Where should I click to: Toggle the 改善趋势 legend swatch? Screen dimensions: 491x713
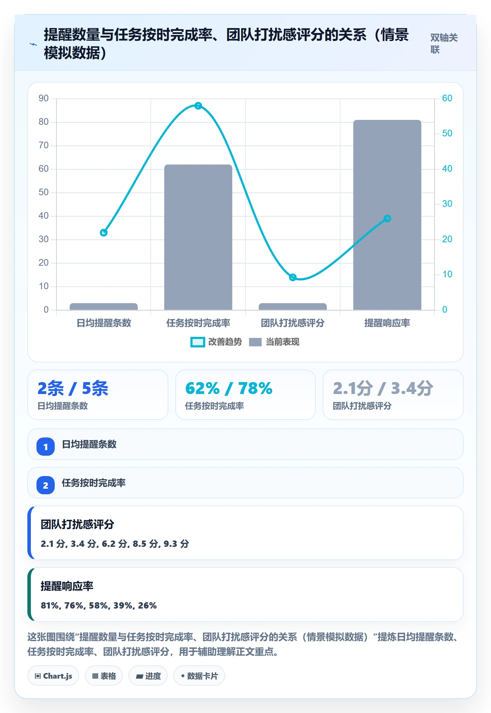(x=197, y=342)
